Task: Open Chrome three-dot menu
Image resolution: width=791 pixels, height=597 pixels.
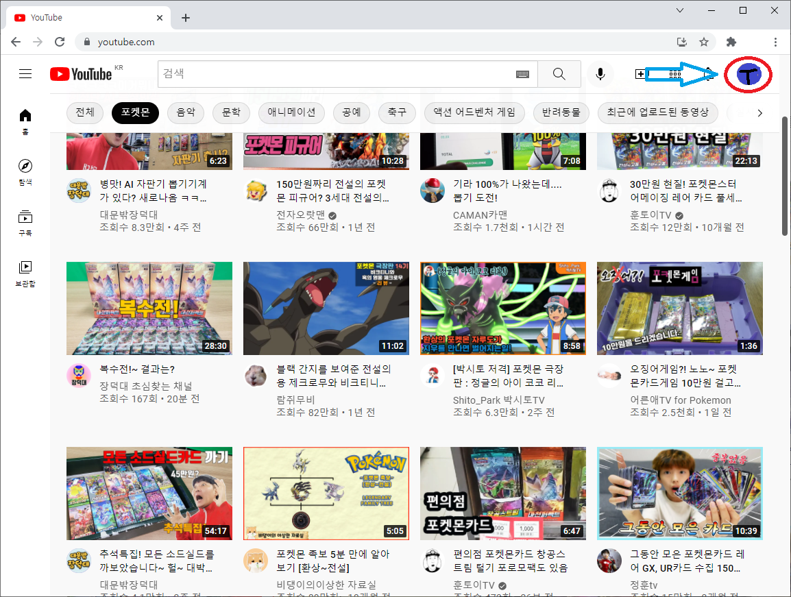Action: tap(775, 42)
